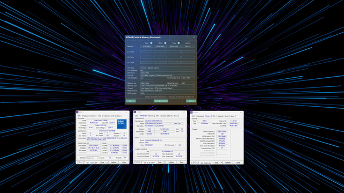The image size is (344, 193).
Task: Click the Intel Core logo in CPU-Z
Action: (121, 124)
